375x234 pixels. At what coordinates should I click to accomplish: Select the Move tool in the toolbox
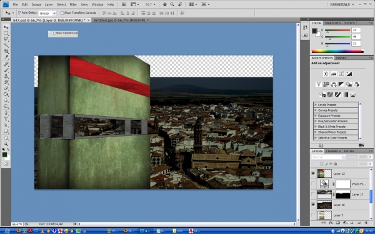point(6,27)
